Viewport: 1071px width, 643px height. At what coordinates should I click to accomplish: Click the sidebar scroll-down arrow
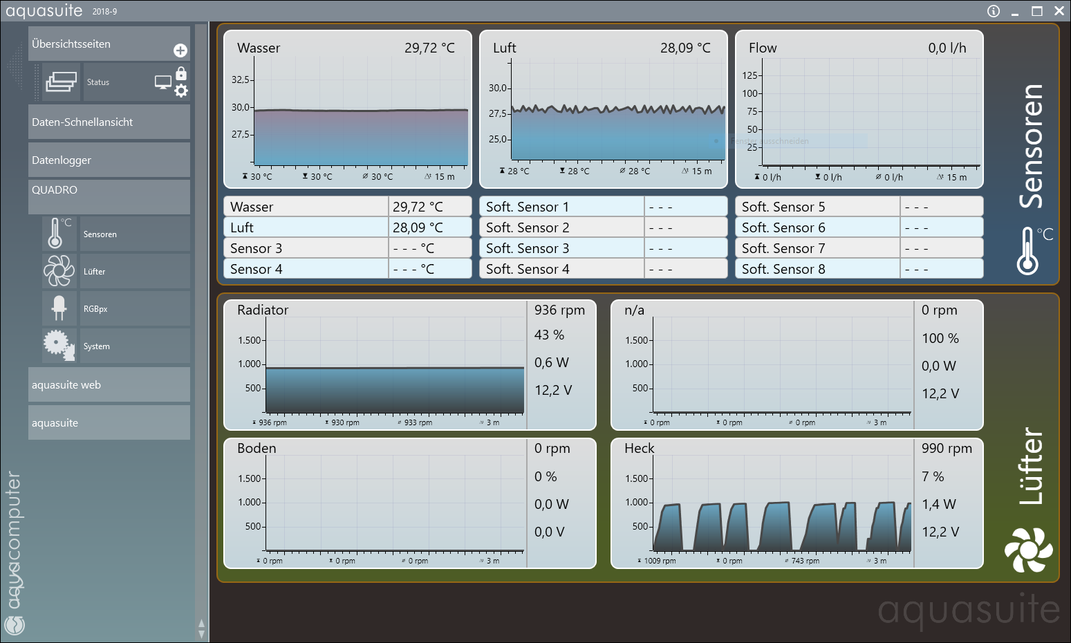pos(201,633)
